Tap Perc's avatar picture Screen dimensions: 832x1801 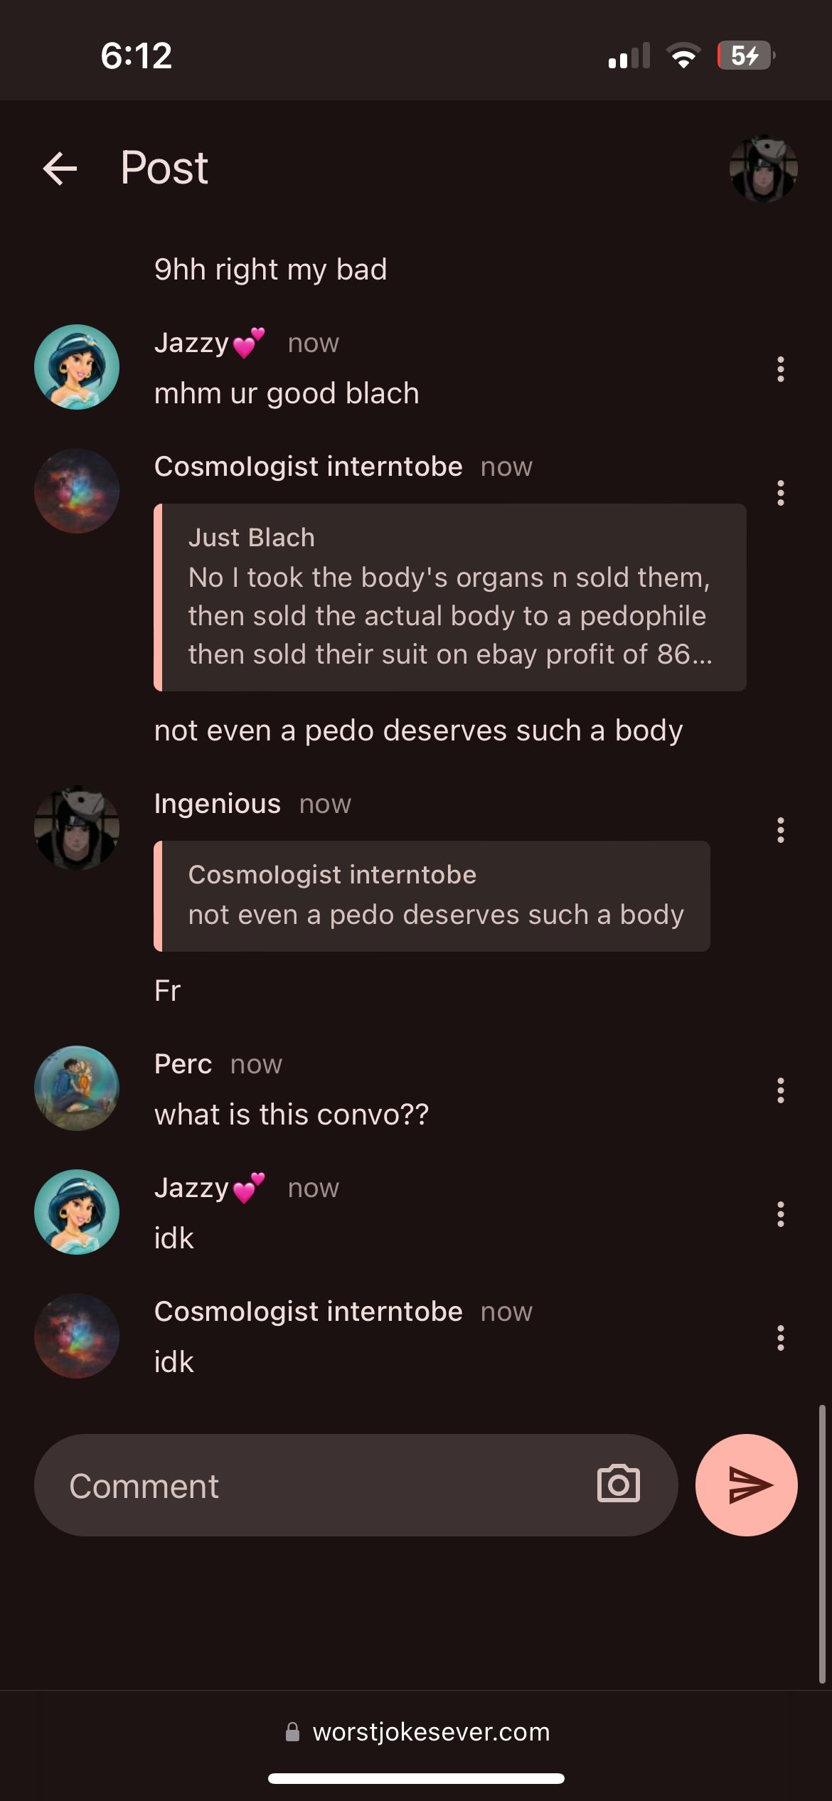77,1088
